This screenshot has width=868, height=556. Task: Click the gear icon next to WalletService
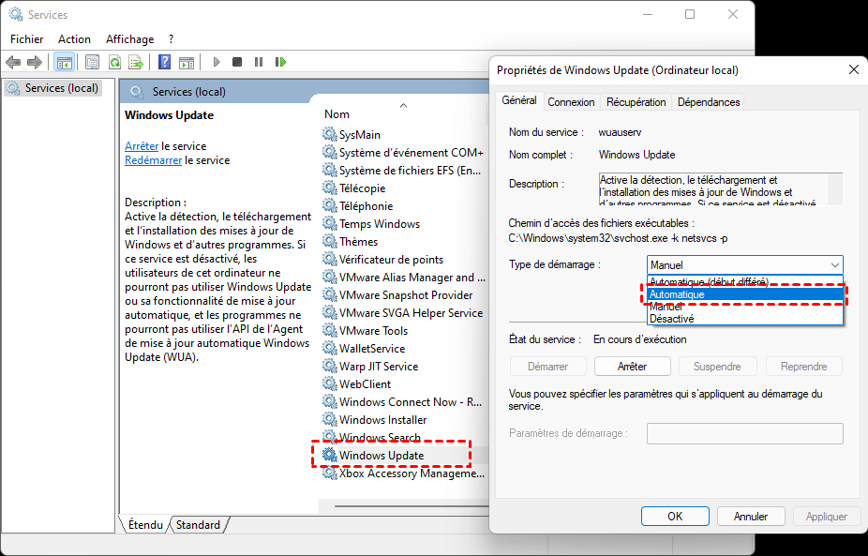(329, 349)
